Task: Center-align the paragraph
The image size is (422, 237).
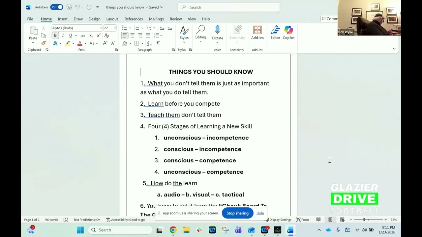Action: pyautogui.click(x=133, y=36)
